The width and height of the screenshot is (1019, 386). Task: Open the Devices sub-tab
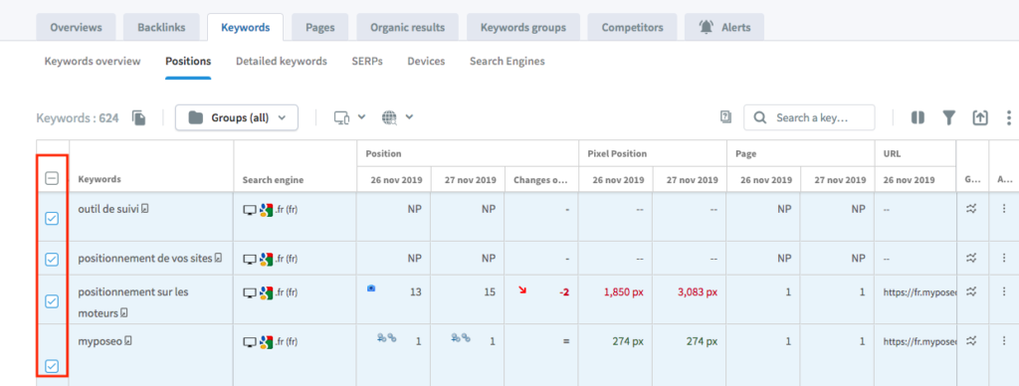426,61
